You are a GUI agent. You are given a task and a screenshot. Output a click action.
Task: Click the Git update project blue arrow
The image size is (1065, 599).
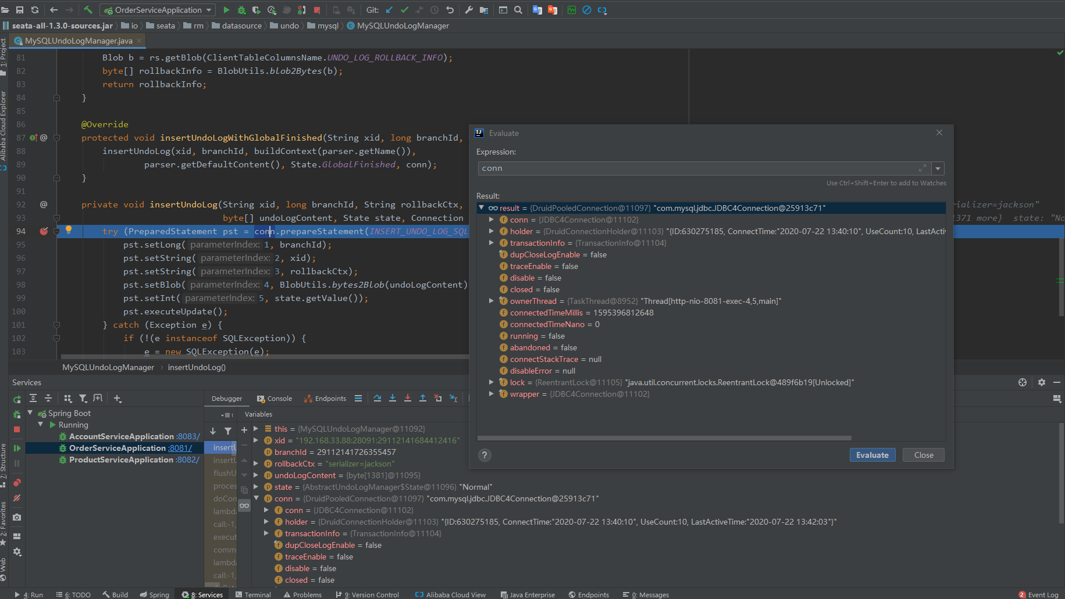click(389, 10)
